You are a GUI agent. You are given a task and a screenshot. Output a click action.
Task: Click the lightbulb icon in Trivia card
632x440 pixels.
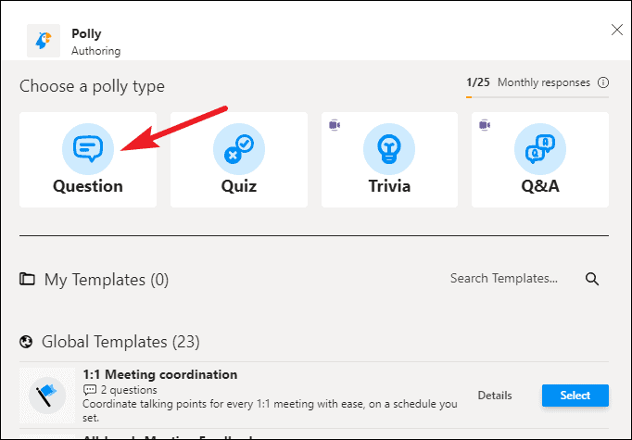point(389,149)
